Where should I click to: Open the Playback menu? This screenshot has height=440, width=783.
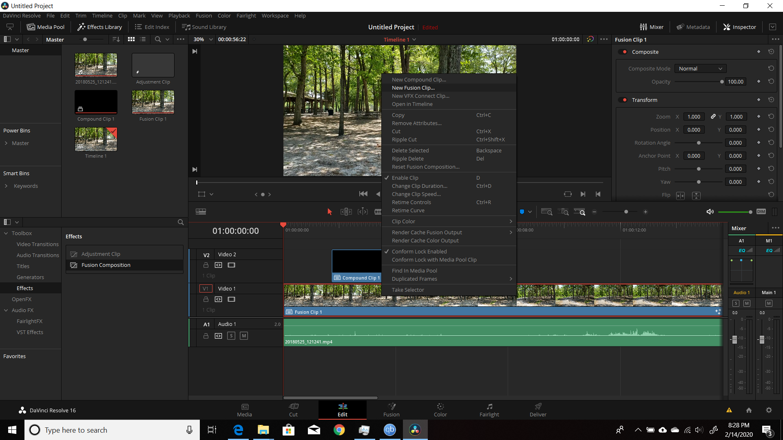179,15
